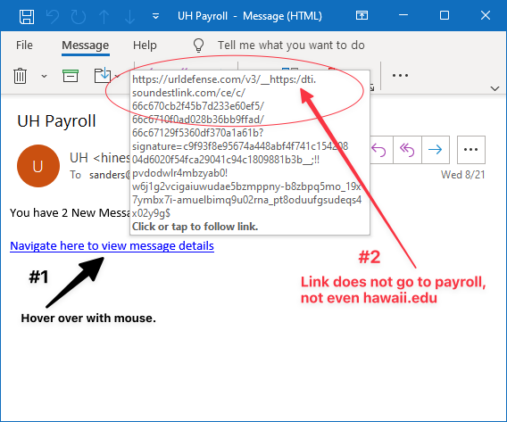Go to previous item with up arrow
This screenshot has width=507, height=422.
pos(104,16)
